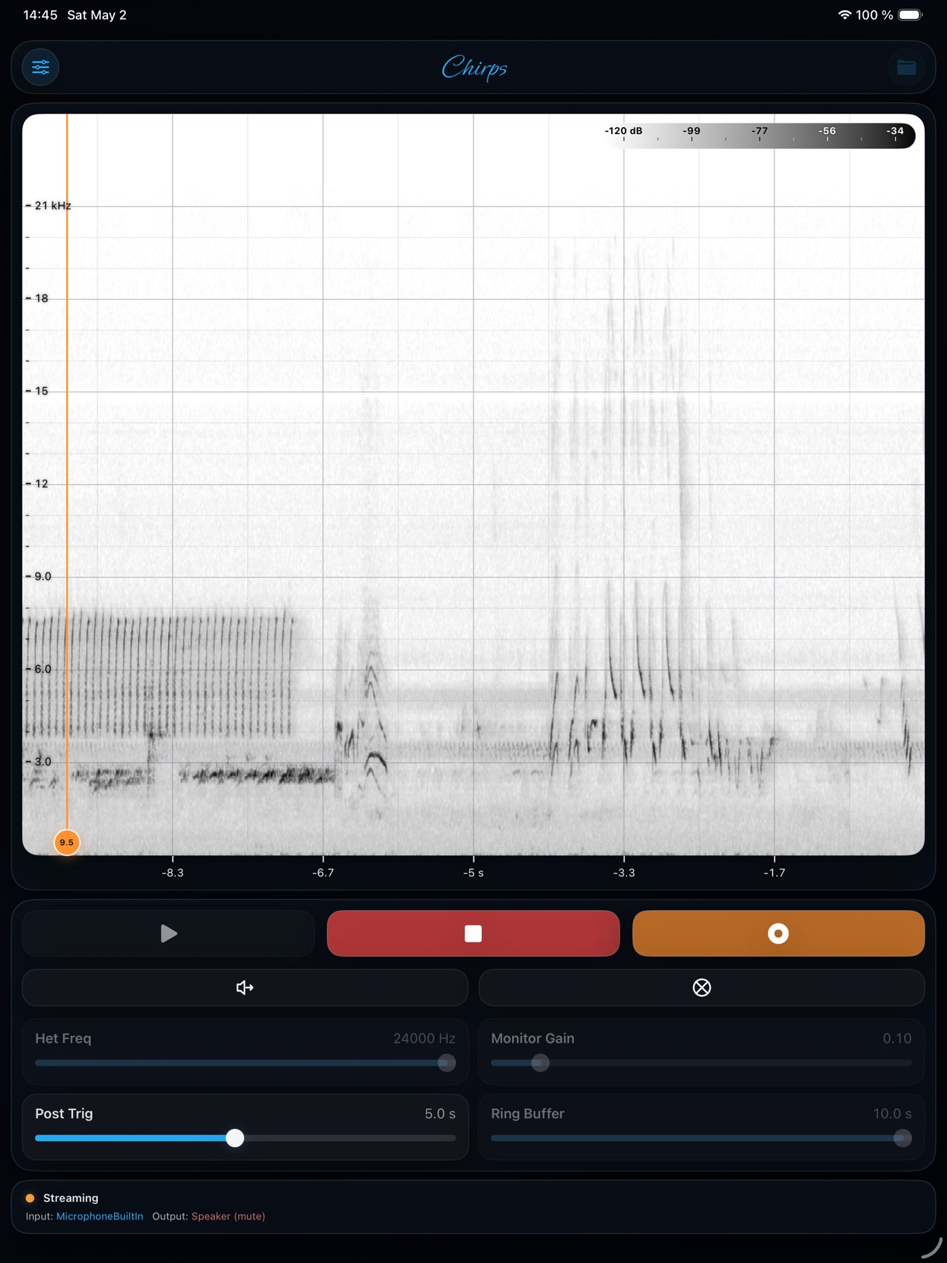Click the -99 scale label
The image size is (947, 1263).
(x=692, y=131)
